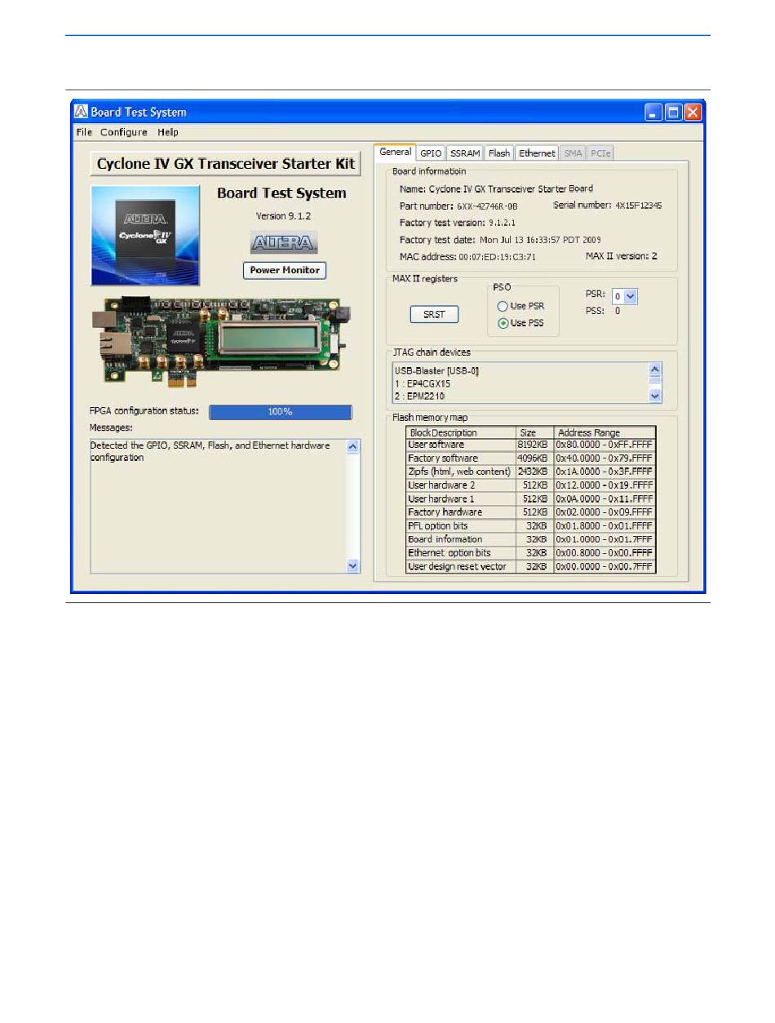Click address range 0x80.0000 - 0xFF.FFFF
Viewport: 775px width, 1023px height.
tap(604, 445)
